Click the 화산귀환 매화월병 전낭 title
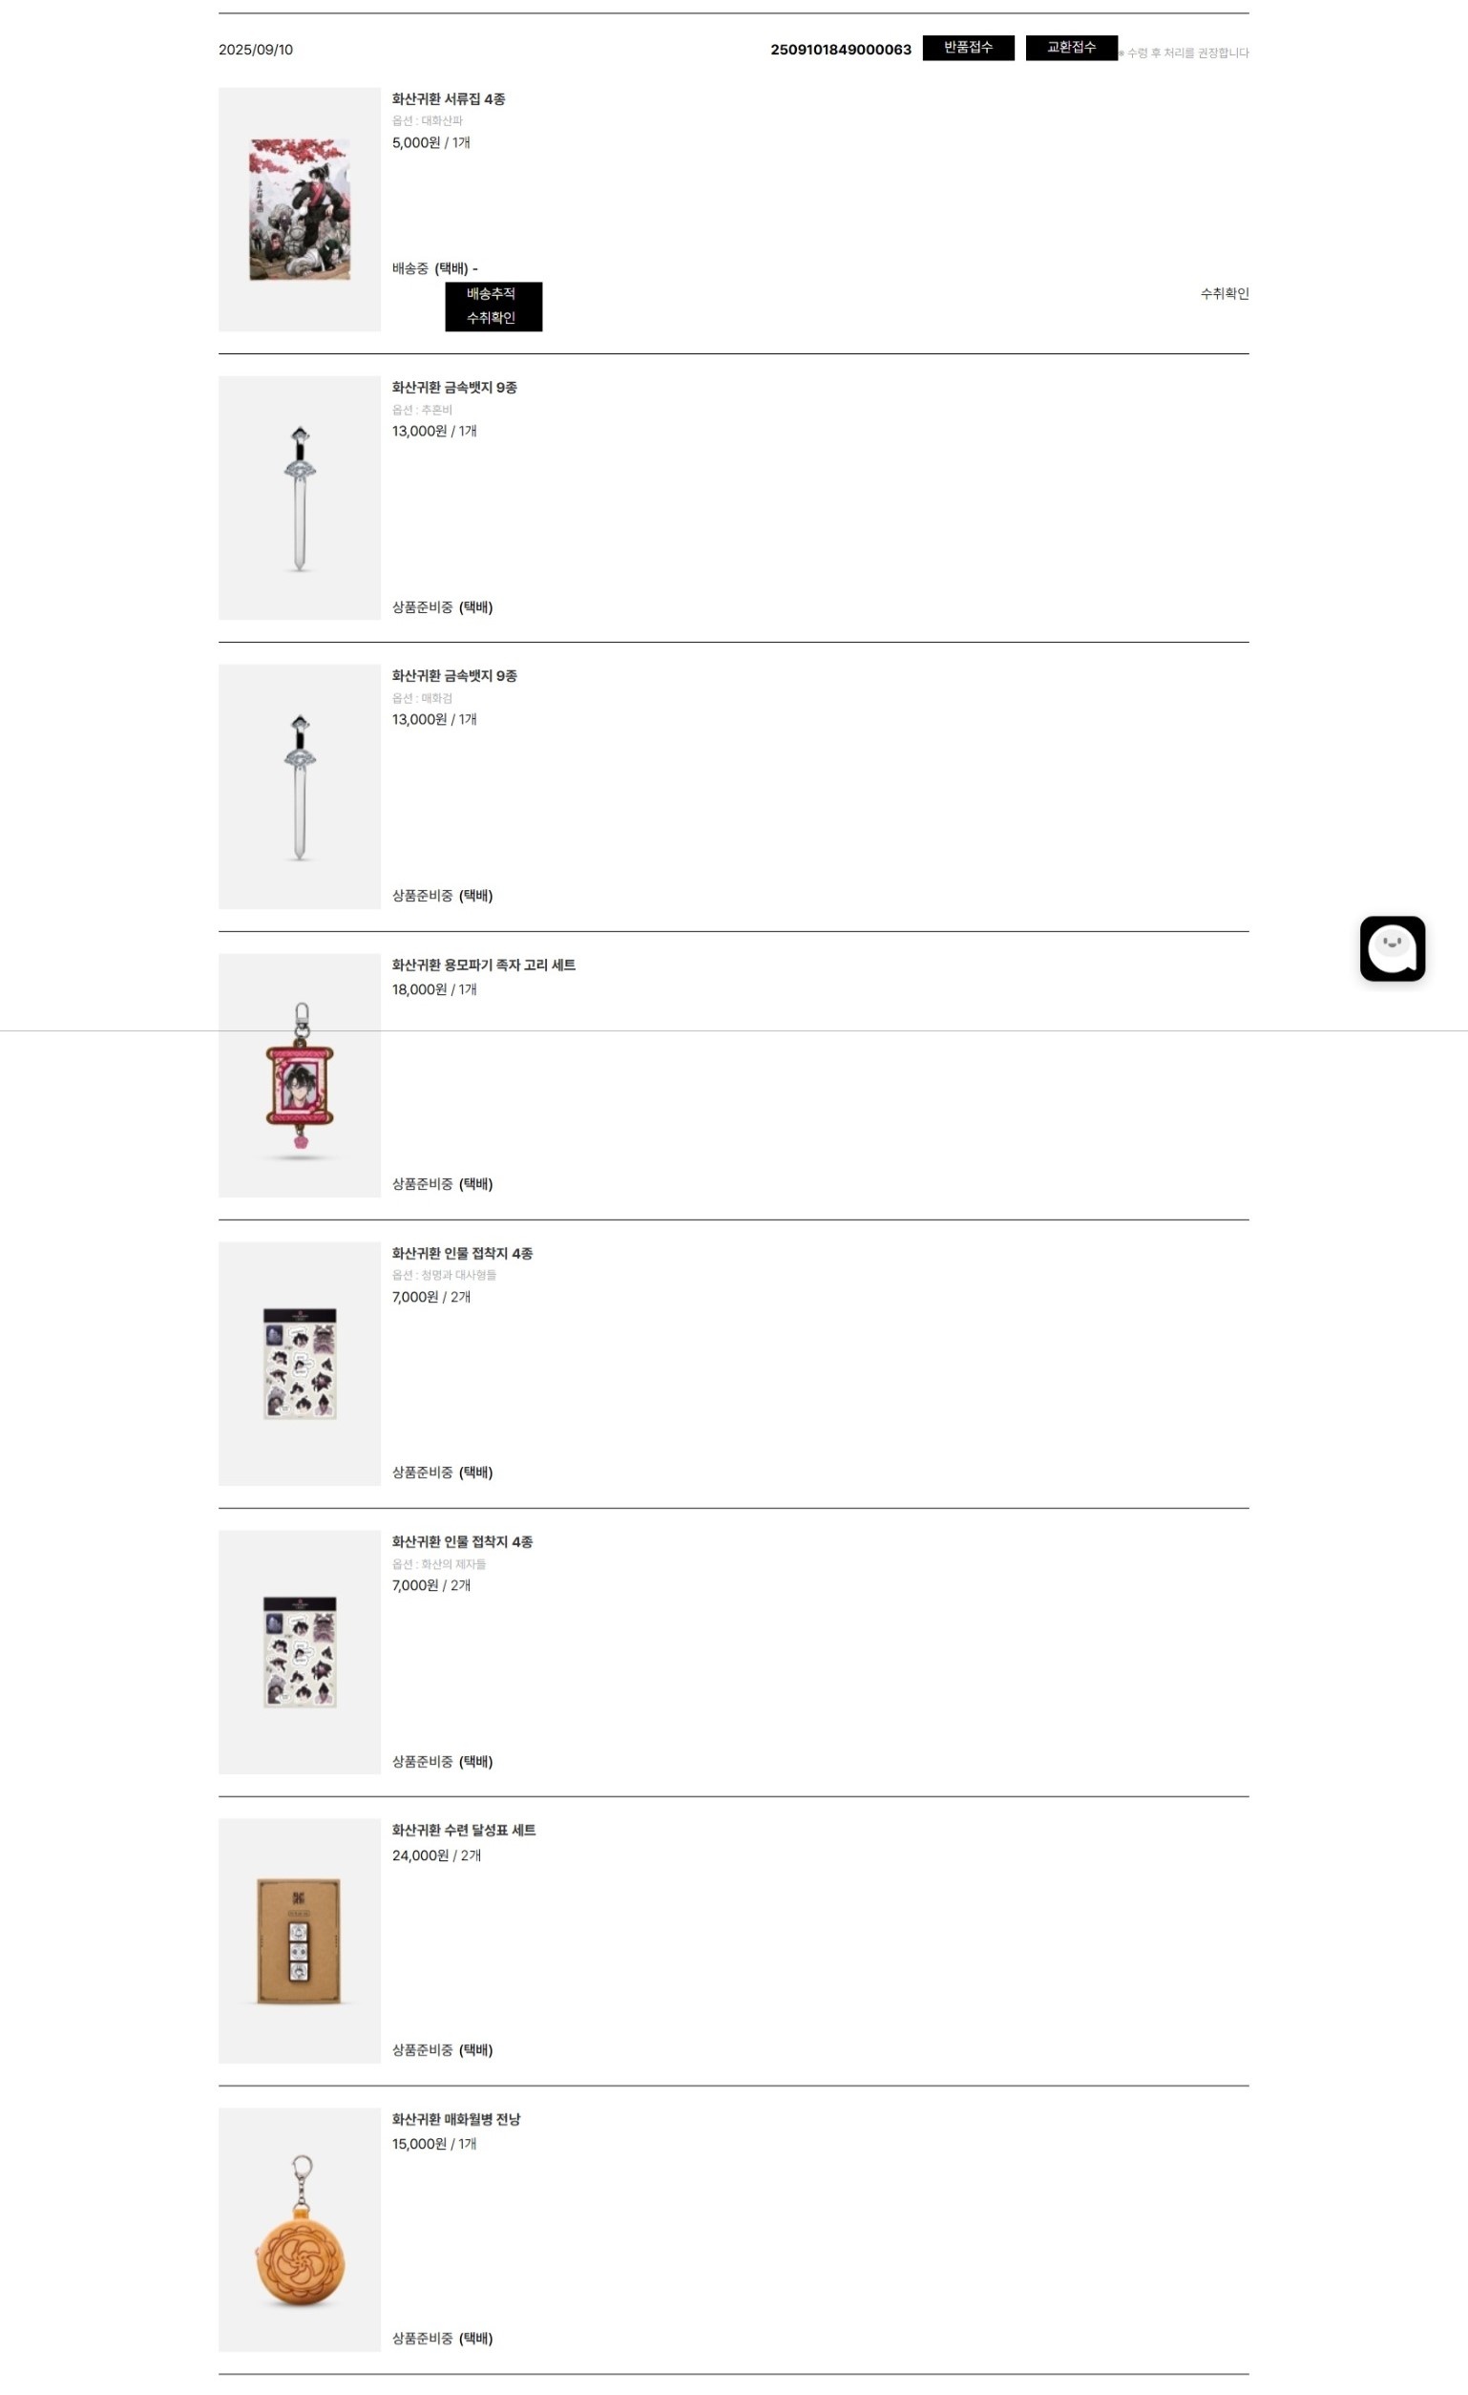Screen dimensions: 1468x2395 tap(455, 2118)
